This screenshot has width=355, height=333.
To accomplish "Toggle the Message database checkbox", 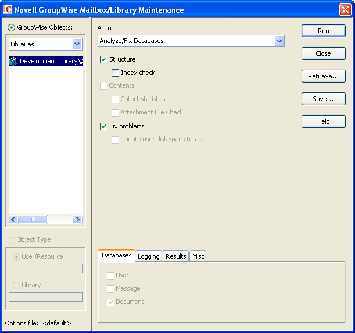I will (x=110, y=289).
